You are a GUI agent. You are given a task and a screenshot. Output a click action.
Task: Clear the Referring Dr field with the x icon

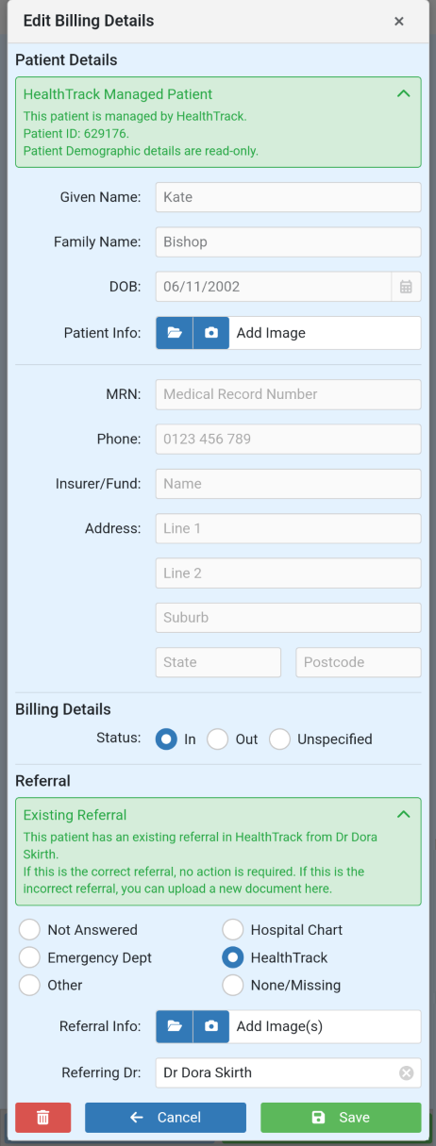click(x=406, y=1072)
